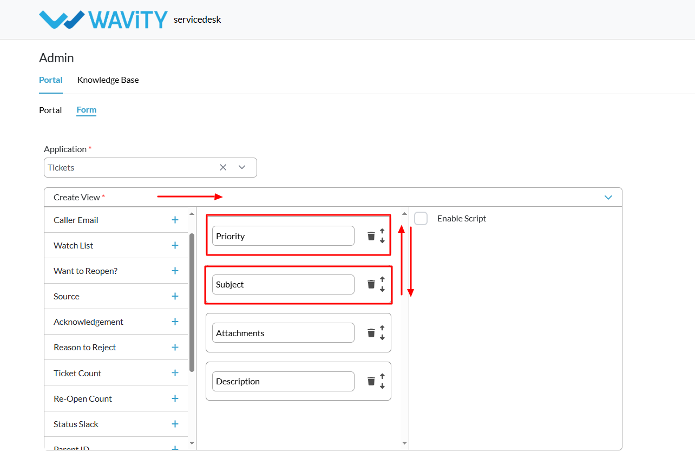The width and height of the screenshot is (695, 458).
Task: Collapse the Create View section chevron
Action: click(608, 198)
